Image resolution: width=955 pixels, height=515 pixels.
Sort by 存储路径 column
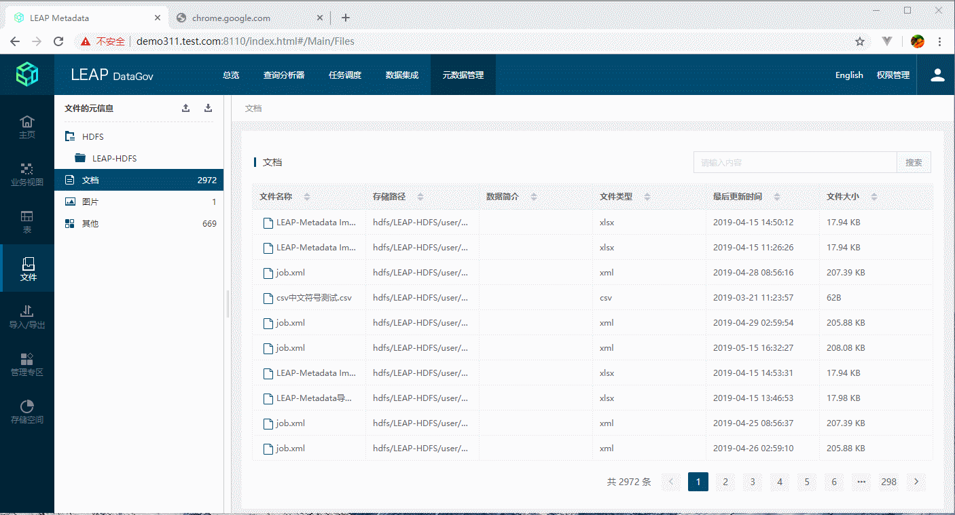[420, 197]
